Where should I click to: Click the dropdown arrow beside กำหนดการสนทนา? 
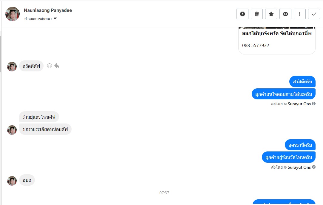point(55,18)
